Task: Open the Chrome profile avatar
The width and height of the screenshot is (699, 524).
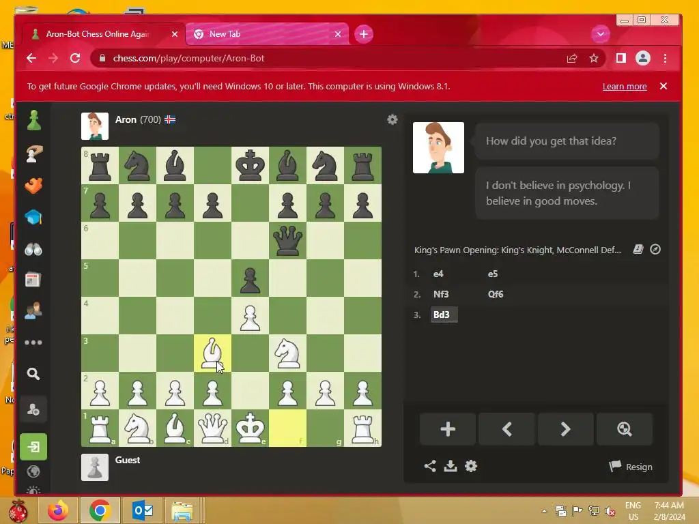Action: pyautogui.click(x=643, y=58)
